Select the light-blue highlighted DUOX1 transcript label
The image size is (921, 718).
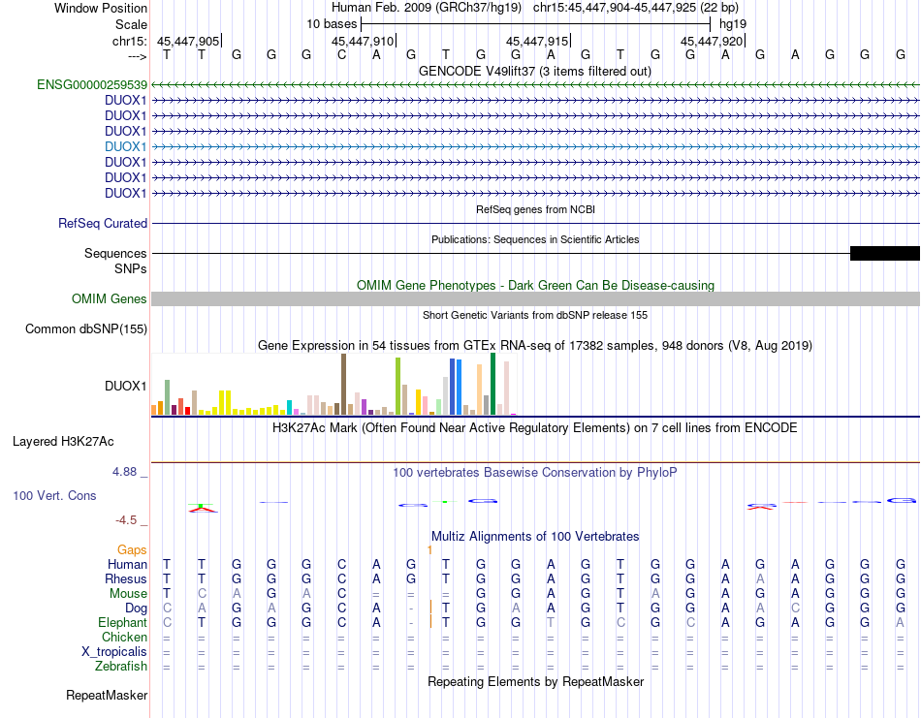point(126,146)
